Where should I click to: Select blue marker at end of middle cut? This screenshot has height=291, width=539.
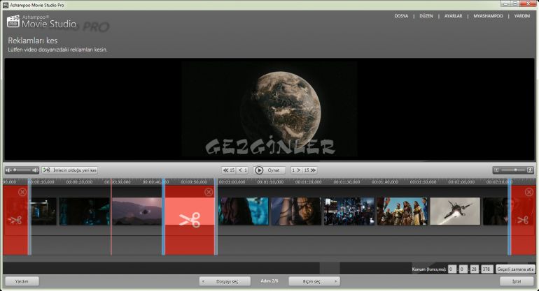(x=216, y=218)
